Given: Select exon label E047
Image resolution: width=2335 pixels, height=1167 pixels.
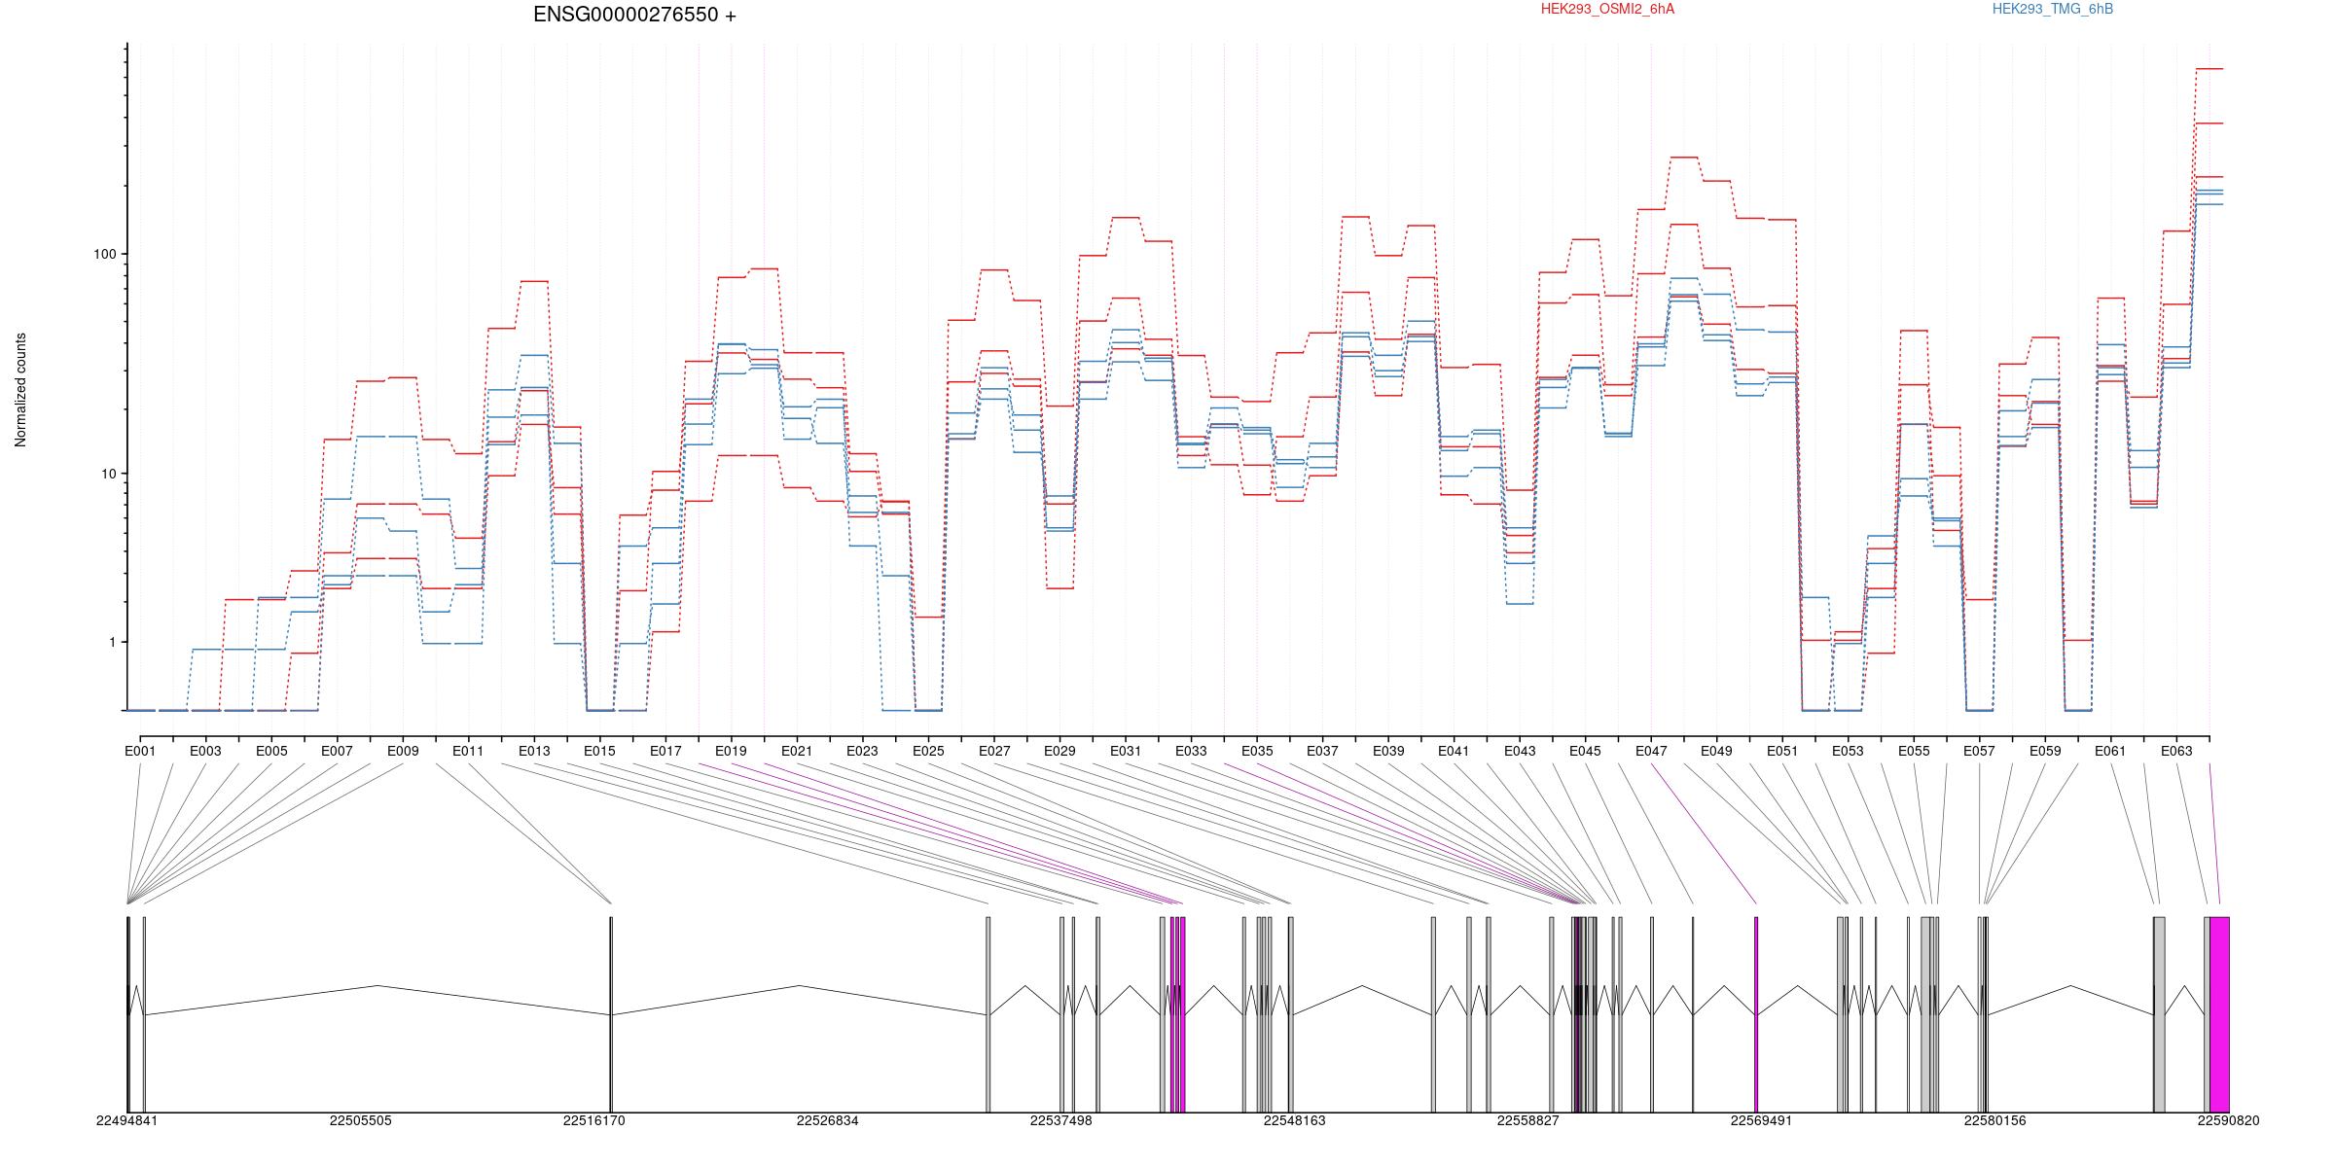Looking at the screenshot, I should (x=1651, y=751).
